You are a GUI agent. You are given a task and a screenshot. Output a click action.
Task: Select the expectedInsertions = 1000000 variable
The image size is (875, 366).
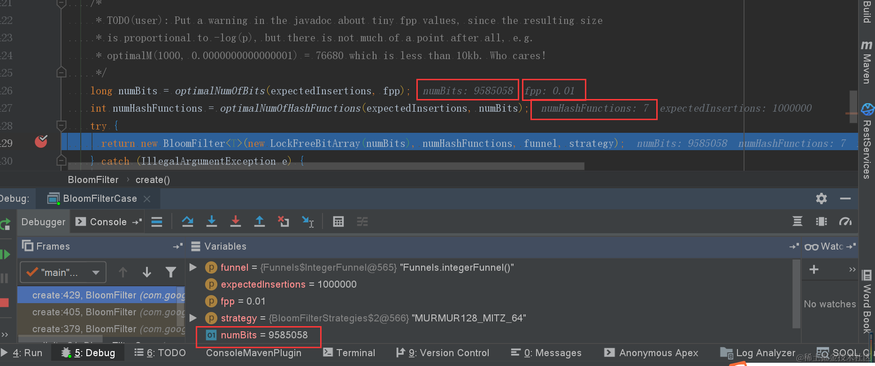(x=288, y=284)
